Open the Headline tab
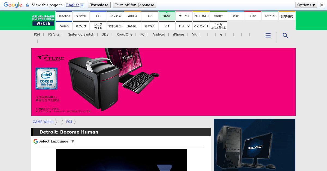Image resolution: width=327 pixels, height=171 pixels. [64, 16]
